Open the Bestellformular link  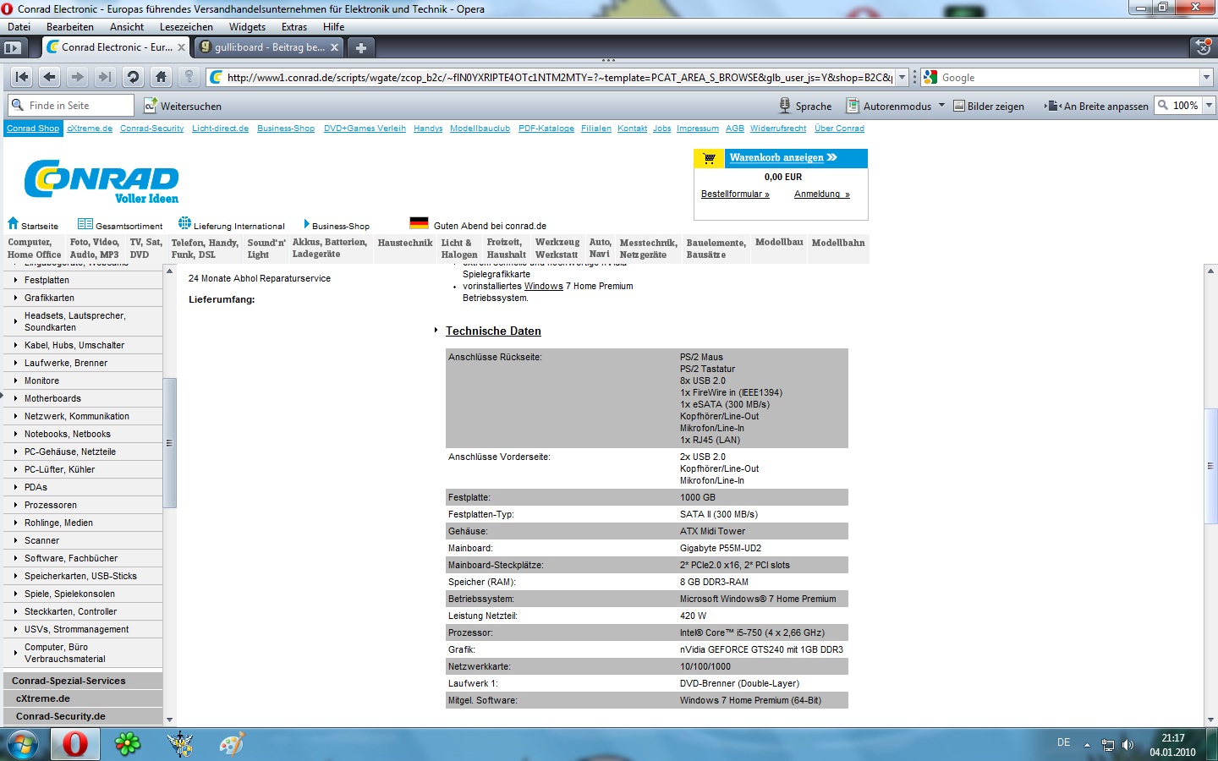click(735, 194)
